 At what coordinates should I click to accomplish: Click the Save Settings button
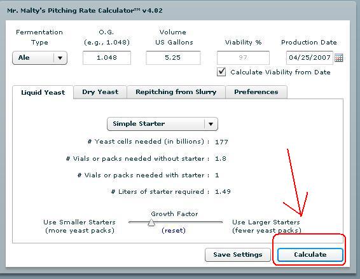238,255
